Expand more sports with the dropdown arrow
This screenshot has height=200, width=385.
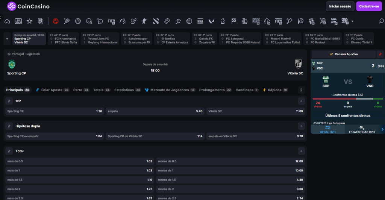click(x=353, y=21)
